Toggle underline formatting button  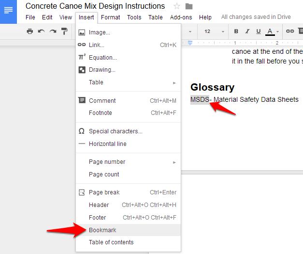[259, 32]
